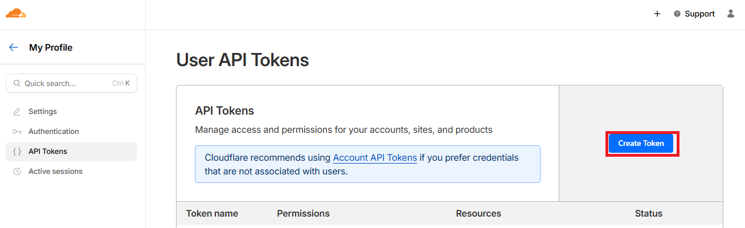The height and width of the screenshot is (228, 745).
Task: Click the pencil icon next to Settings
Action: (x=17, y=112)
